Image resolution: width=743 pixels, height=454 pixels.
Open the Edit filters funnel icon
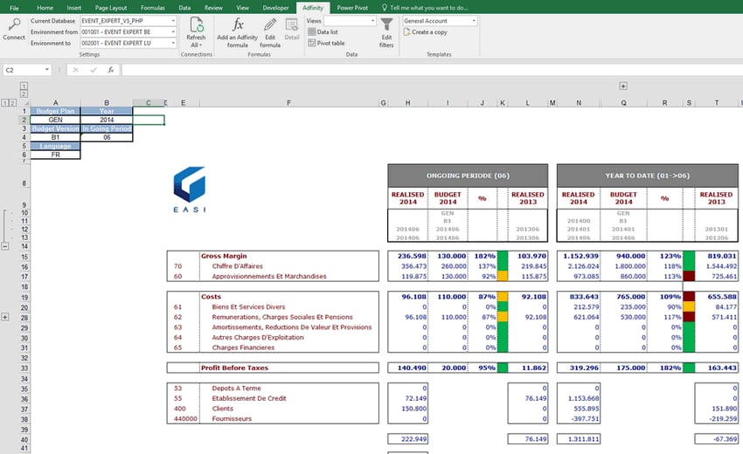(x=386, y=25)
